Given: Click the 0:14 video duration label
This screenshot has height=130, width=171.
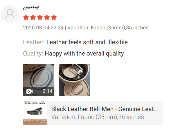Looking at the screenshot, I should (48, 91).
